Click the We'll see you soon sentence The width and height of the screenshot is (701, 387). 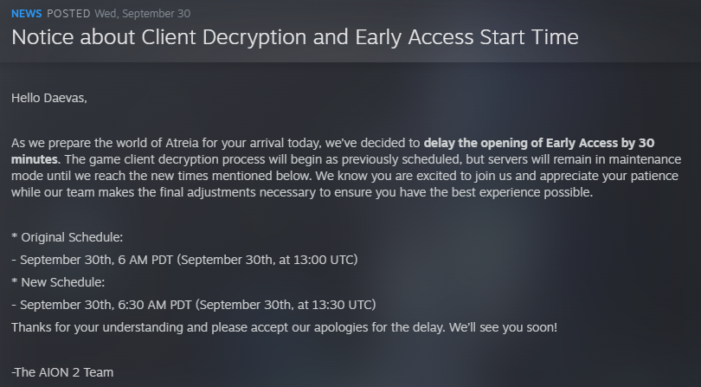pos(504,327)
